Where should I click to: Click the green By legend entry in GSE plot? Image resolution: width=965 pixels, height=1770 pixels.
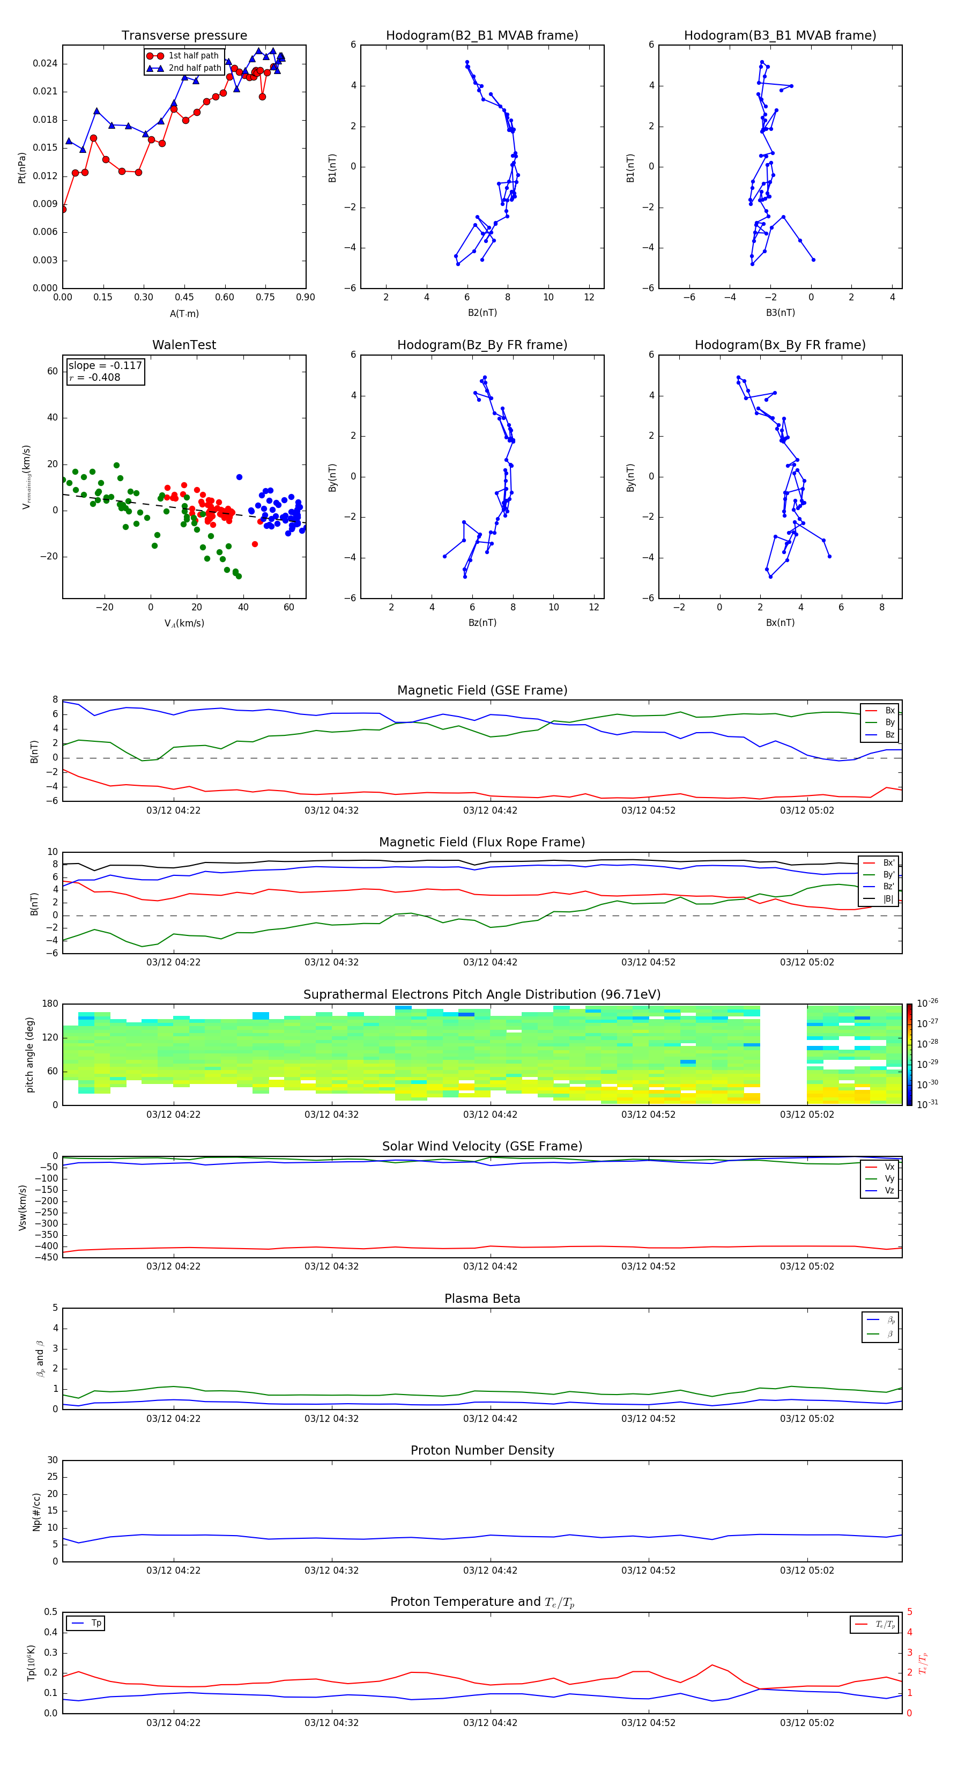[880, 722]
